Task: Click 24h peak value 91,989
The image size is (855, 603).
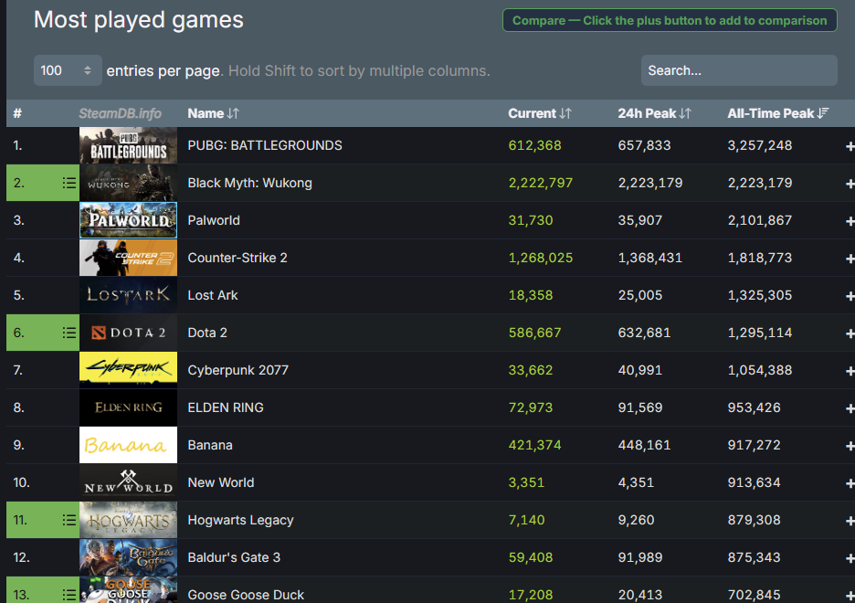Action: pos(640,557)
